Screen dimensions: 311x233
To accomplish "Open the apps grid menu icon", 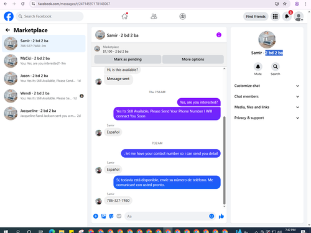I will [x=275, y=17].
